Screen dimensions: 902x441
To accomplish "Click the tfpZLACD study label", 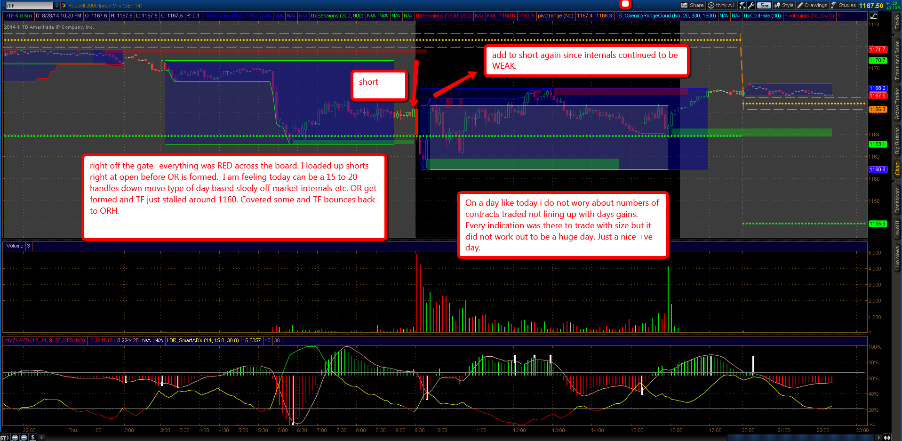I will click(45, 340).
